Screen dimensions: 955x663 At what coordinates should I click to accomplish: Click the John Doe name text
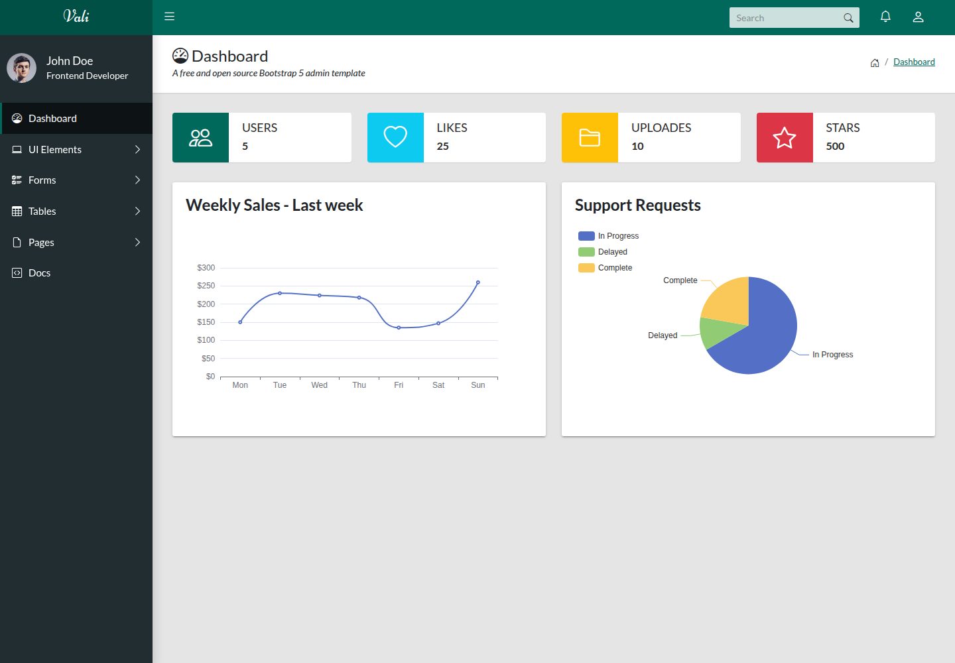70,60
